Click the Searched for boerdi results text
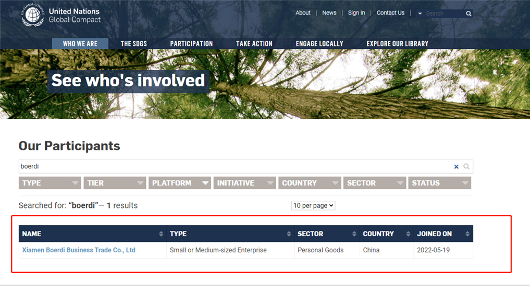Screen dimensions: 530x286 coord(78,205)
